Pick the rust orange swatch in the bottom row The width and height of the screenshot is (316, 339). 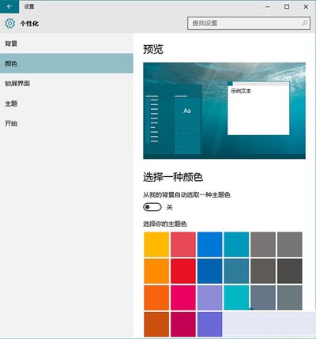(156, 324)
